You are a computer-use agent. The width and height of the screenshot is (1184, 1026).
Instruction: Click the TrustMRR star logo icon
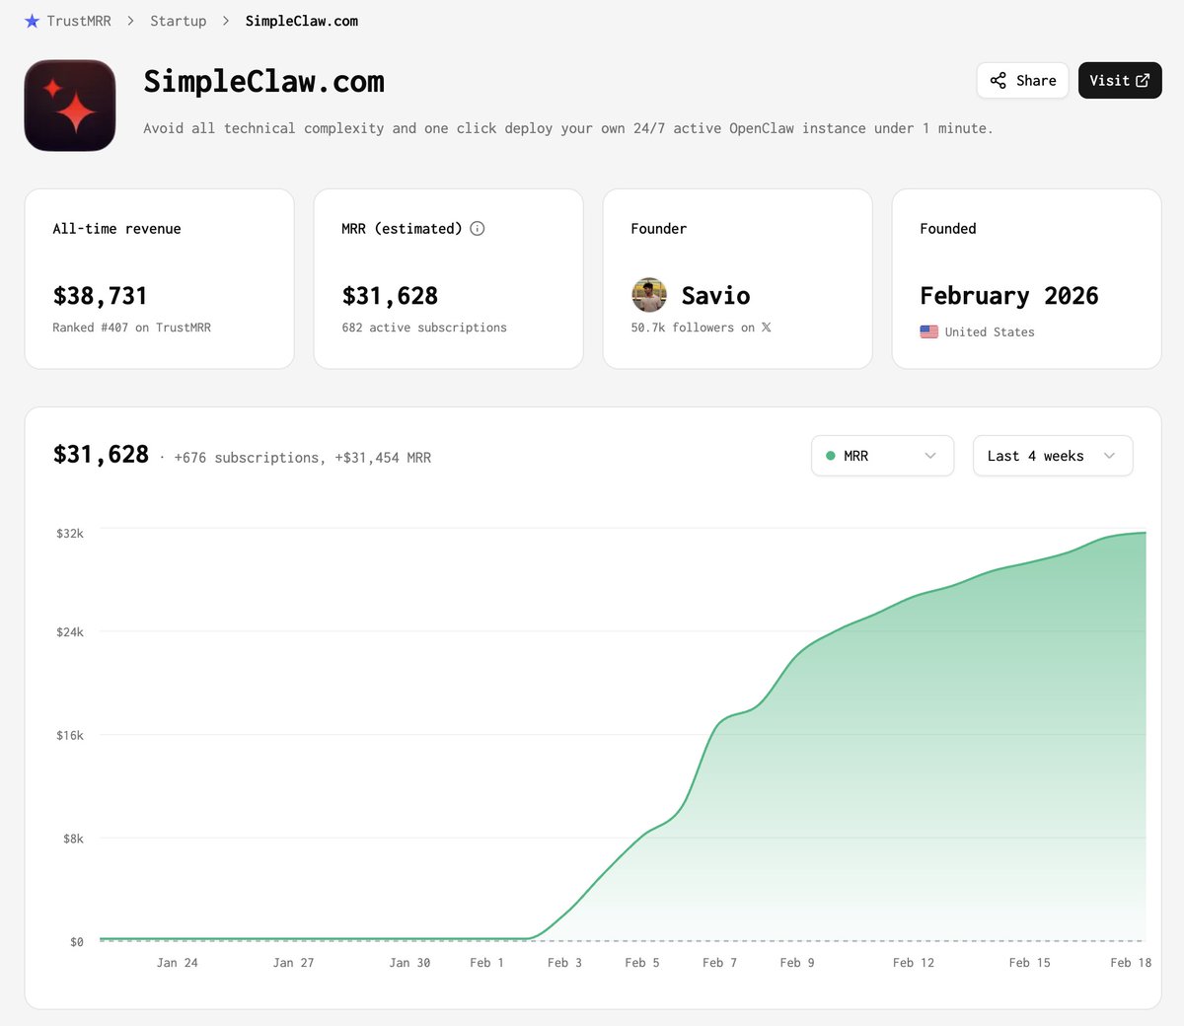tap(33, 21)
